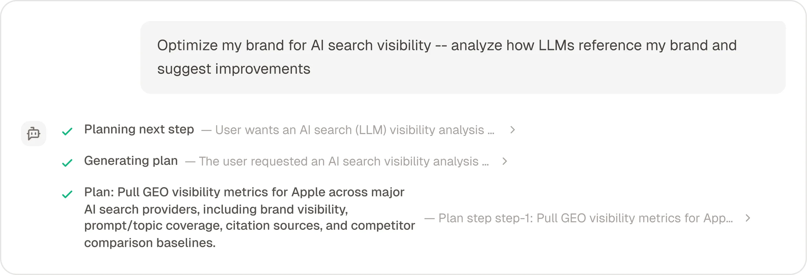Open the Generating plan title
This screenshot has width=807, height=275.
[131, 161]
